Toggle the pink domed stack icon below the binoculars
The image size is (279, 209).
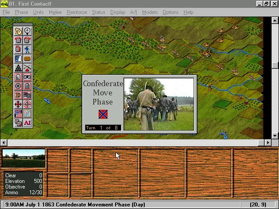[x=27, y=86]
